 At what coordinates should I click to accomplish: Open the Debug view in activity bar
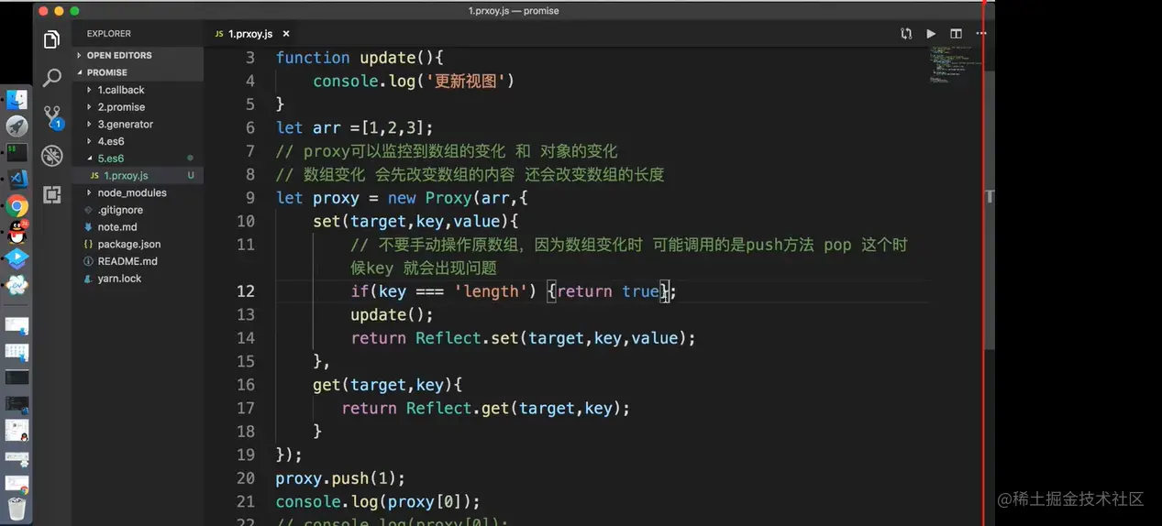[52, 155]
